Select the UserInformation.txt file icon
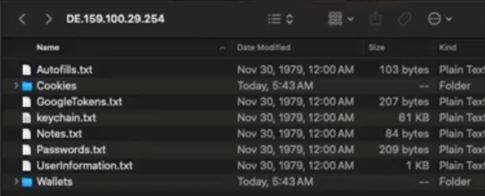485x196 pixels. coord(27,166)
